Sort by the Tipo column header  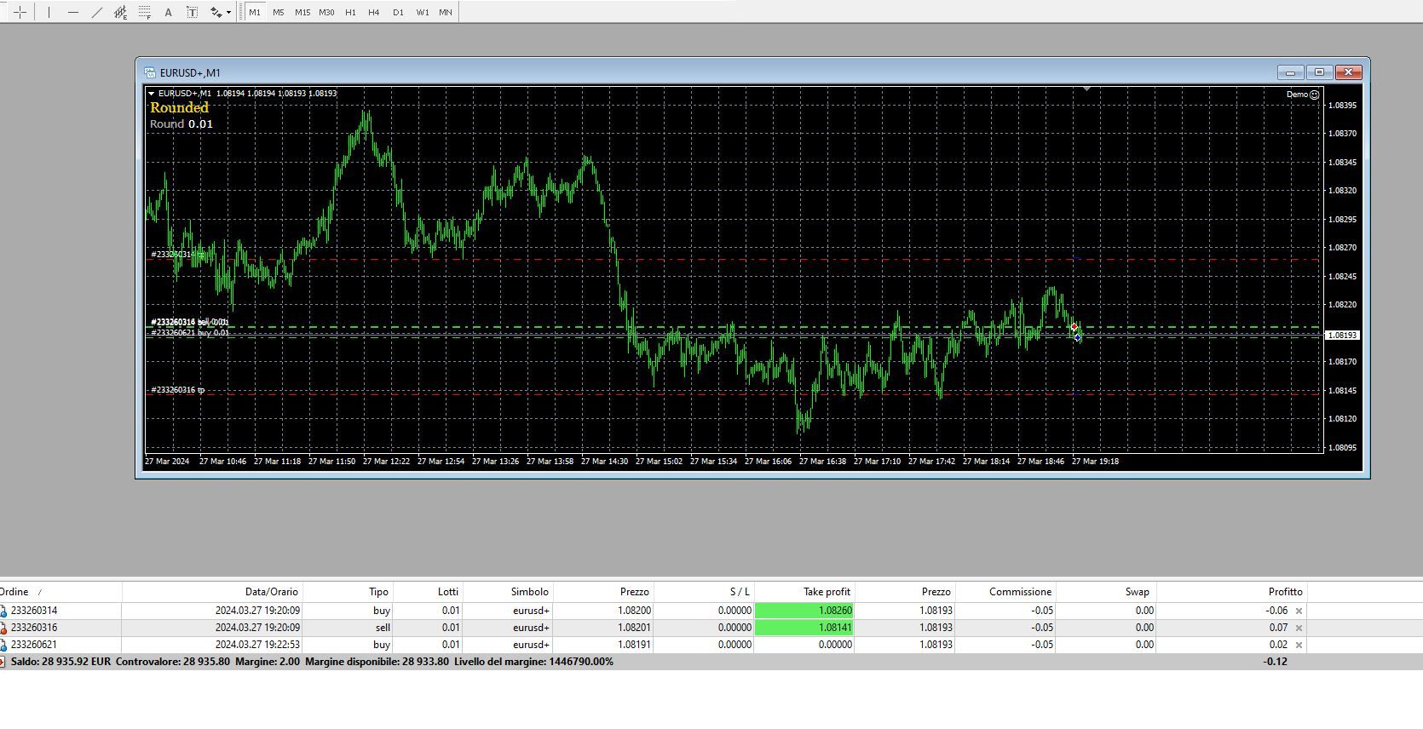pyautogui.click(x=348, y=592)
